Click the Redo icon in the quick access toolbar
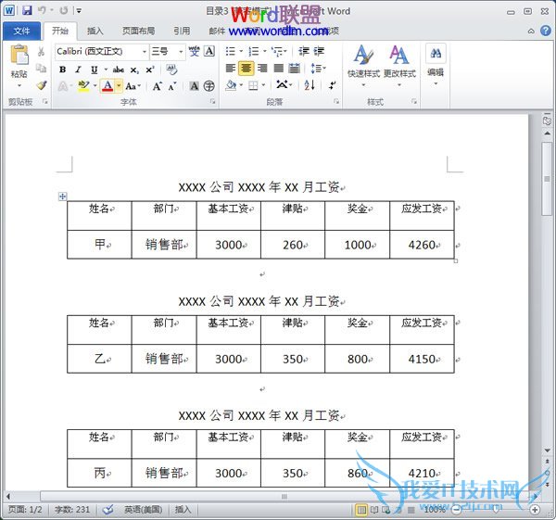This screenshot has height=520, width=556. (64, 10)
